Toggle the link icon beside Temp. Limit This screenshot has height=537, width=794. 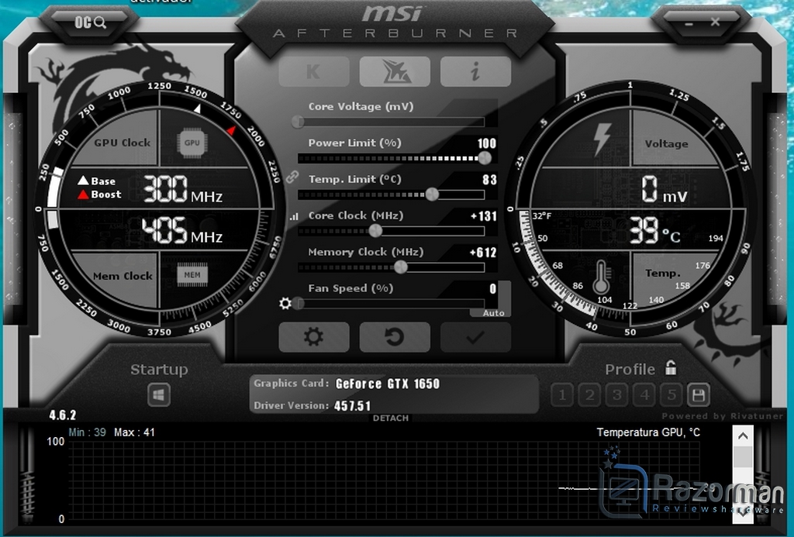pos(292,177)
